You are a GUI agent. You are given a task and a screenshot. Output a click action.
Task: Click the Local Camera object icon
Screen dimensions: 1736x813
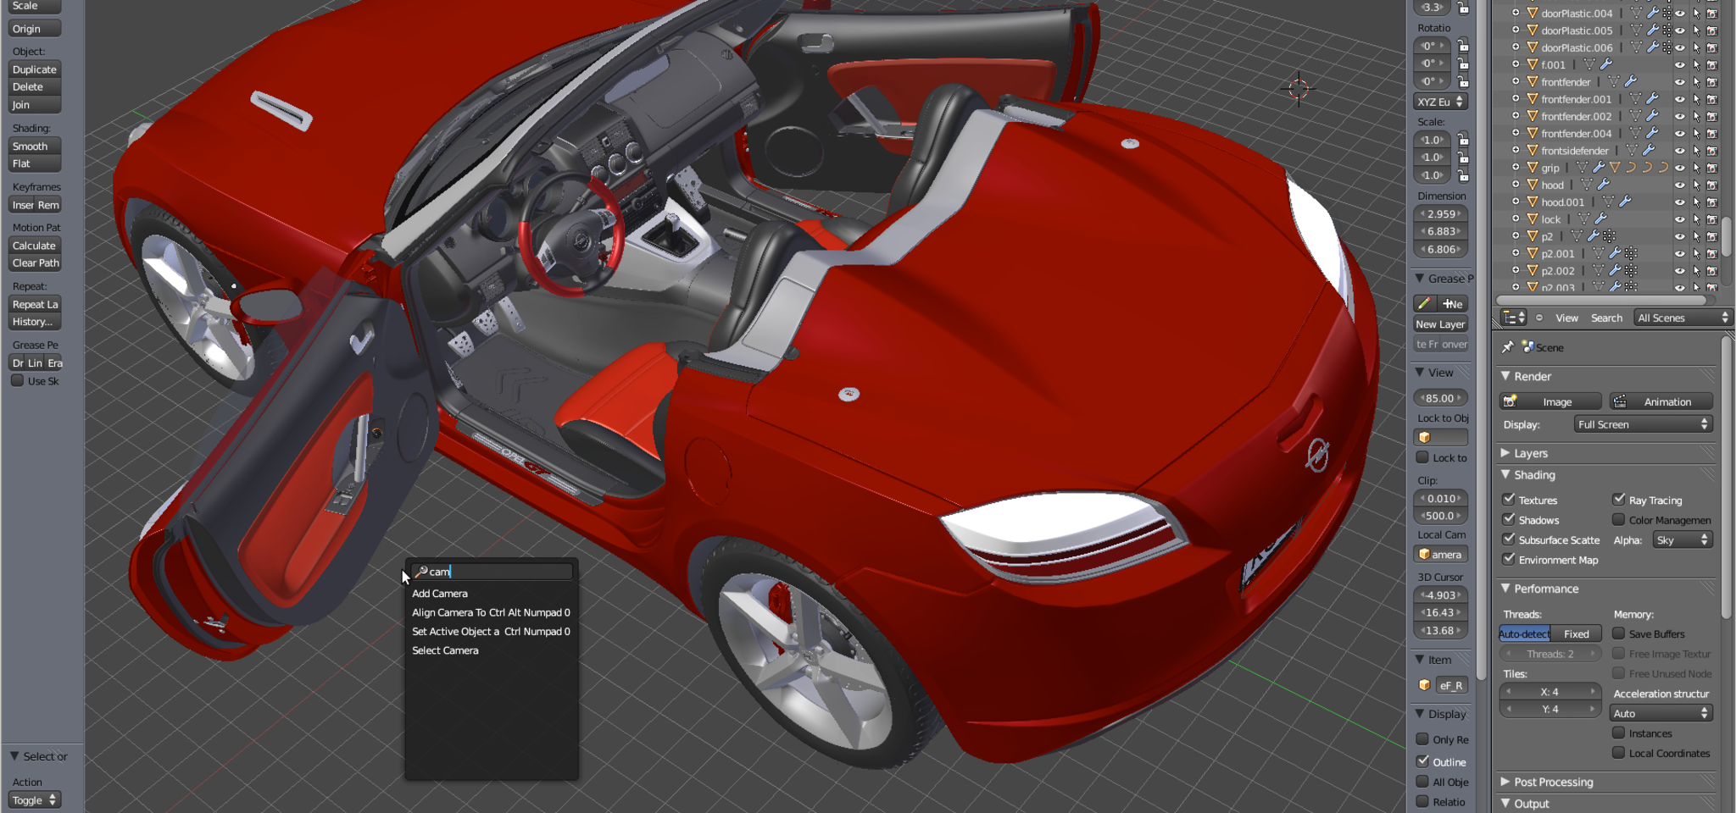1424,555
